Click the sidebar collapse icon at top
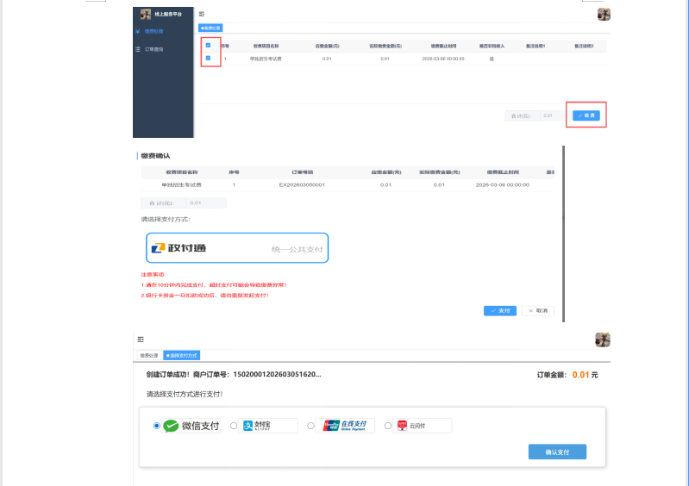The height and width of the screenshot is (486, 689). tap(202, 15)
